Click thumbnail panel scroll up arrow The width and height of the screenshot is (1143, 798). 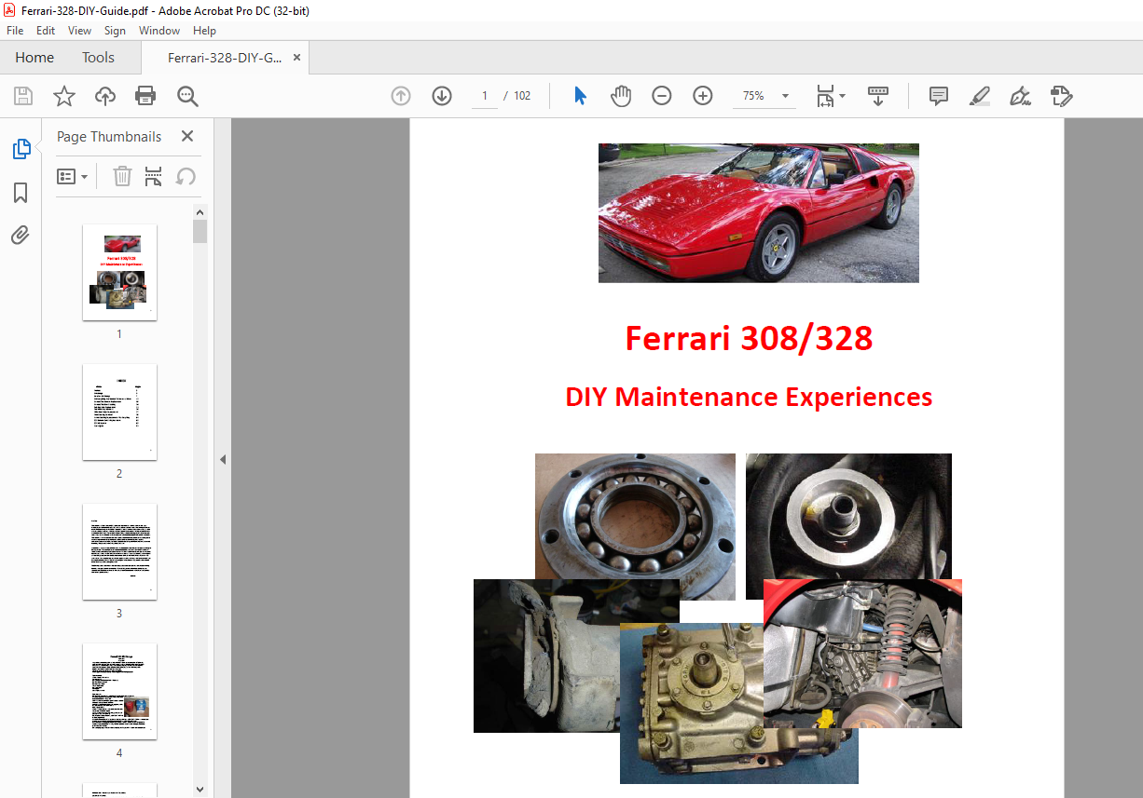[x=200, y=211]
